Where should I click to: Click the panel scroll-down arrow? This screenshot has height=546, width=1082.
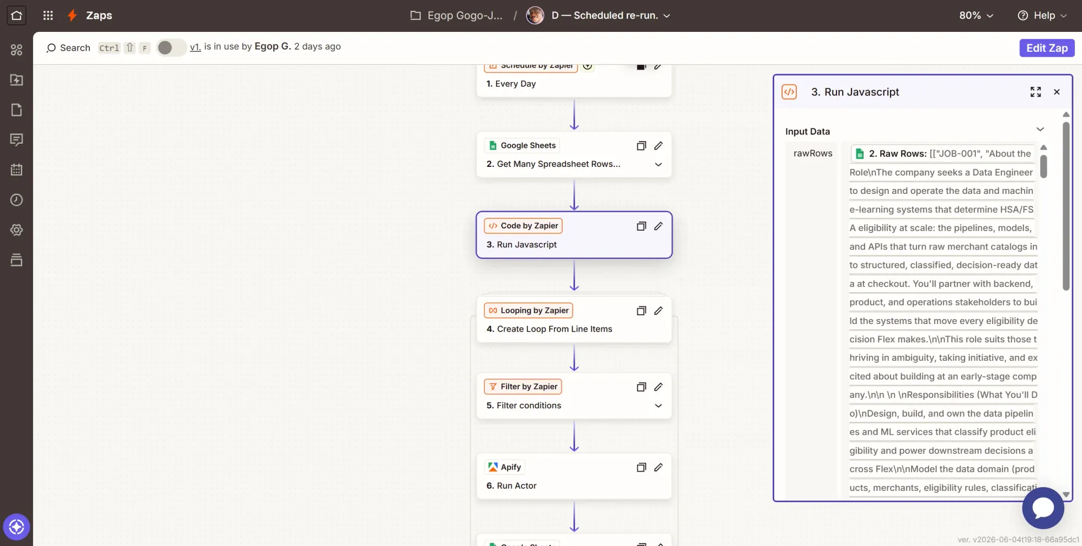[x=1066, y=495]
